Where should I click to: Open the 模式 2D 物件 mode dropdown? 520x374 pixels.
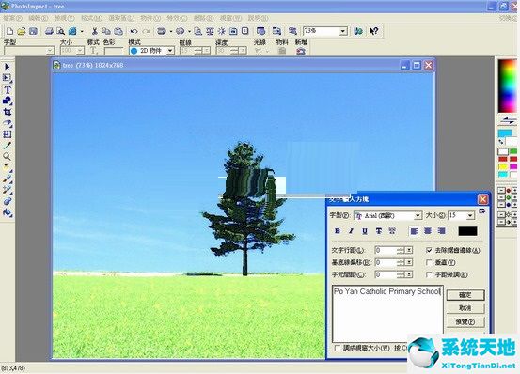tap(170, 51)
